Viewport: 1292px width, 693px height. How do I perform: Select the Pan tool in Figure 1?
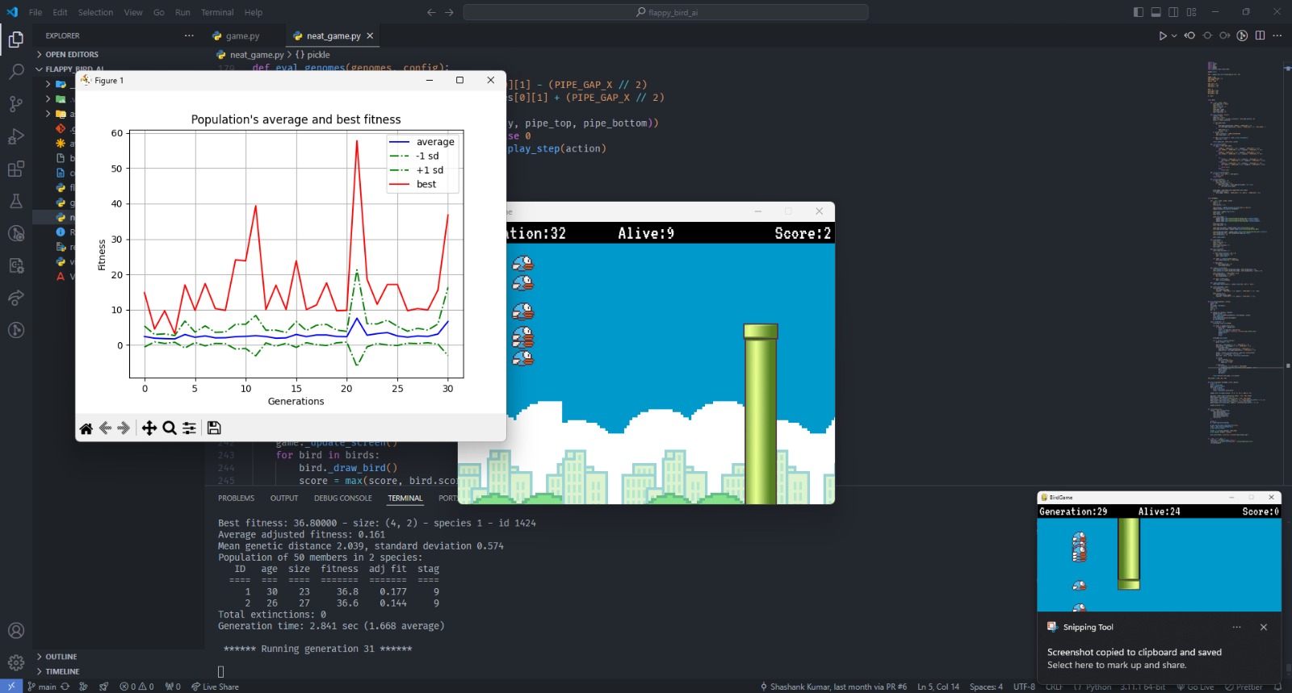click(x=149, y=428)
